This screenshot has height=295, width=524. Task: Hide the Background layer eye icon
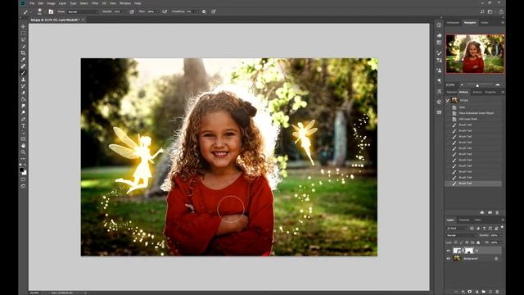point(449,258)
